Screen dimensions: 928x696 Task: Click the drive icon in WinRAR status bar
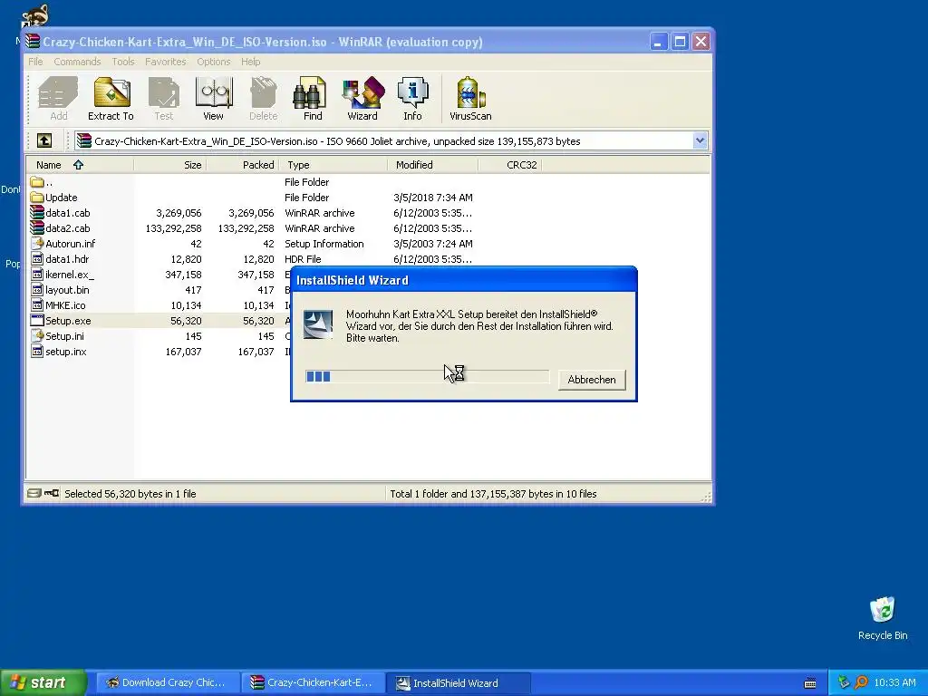tap(34, 493)
